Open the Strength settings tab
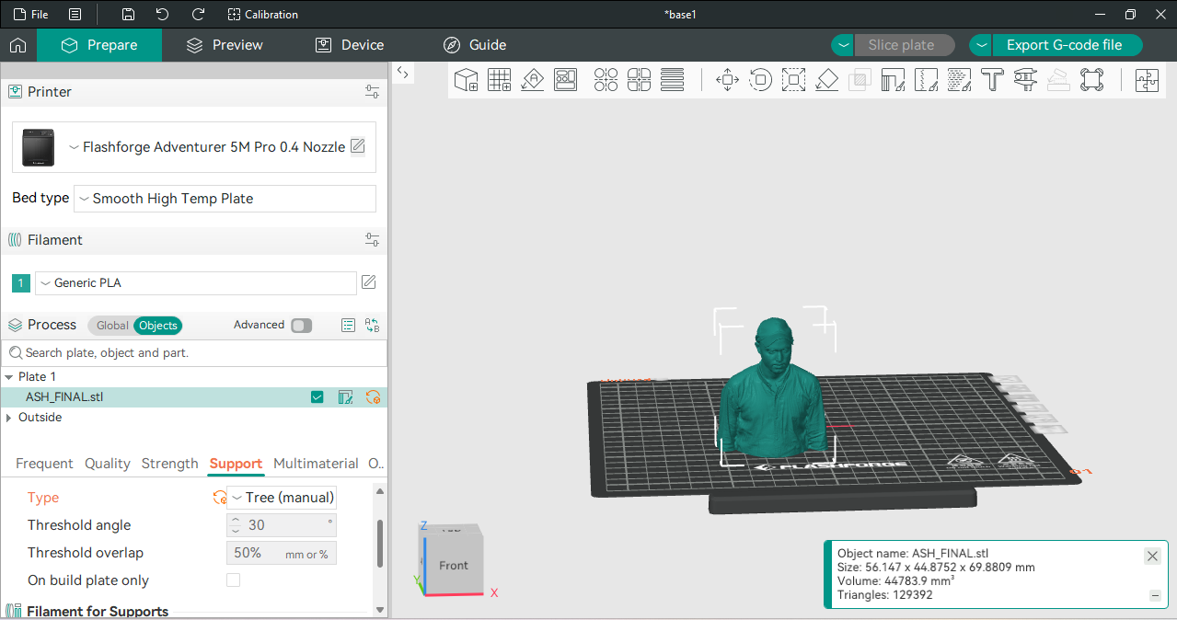Image resolution: width=1177 pixels, height=620 pixels. pos(169,464)
